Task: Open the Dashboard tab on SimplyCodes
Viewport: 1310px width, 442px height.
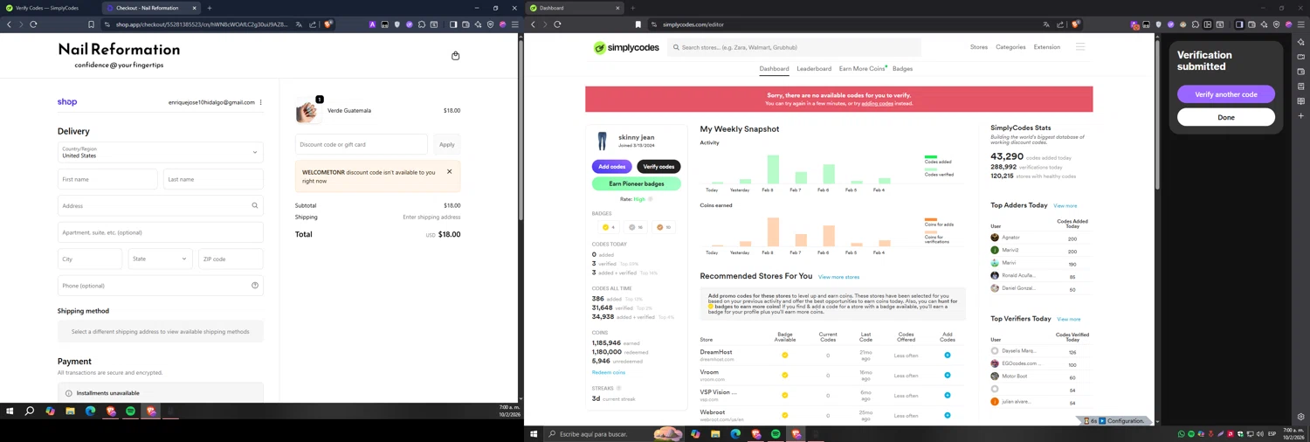Action: tap(774, 69)
